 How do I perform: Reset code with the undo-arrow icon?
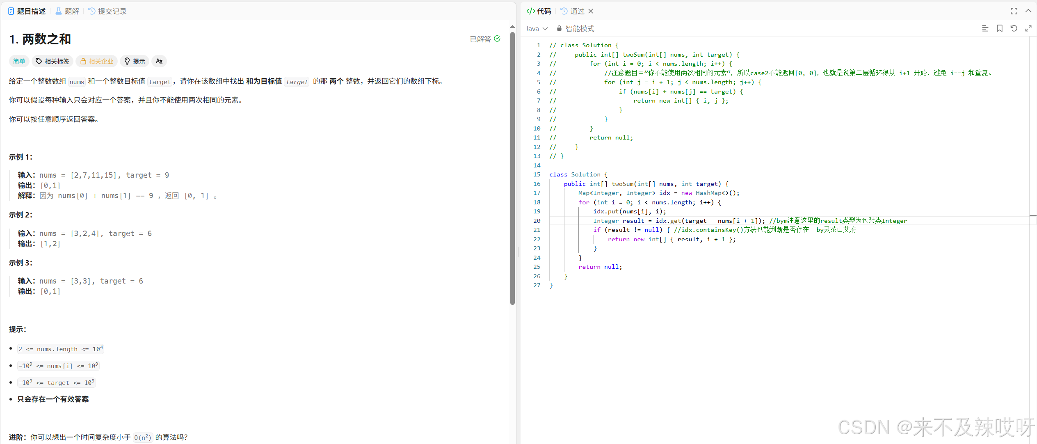click(1014, 28)
